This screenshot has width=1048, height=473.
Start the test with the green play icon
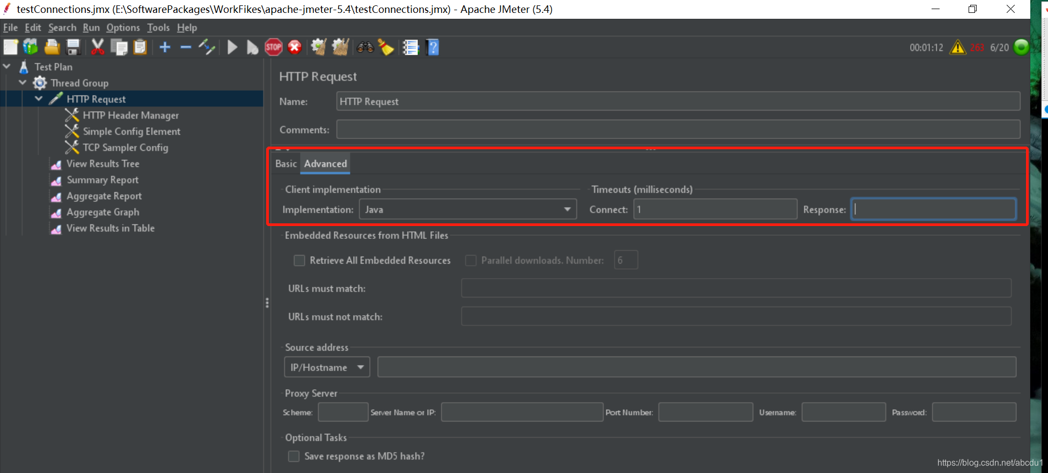(232, 47)
